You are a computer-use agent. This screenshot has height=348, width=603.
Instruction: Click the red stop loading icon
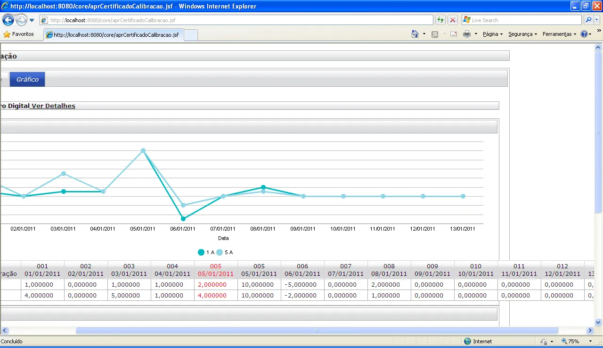452,20
